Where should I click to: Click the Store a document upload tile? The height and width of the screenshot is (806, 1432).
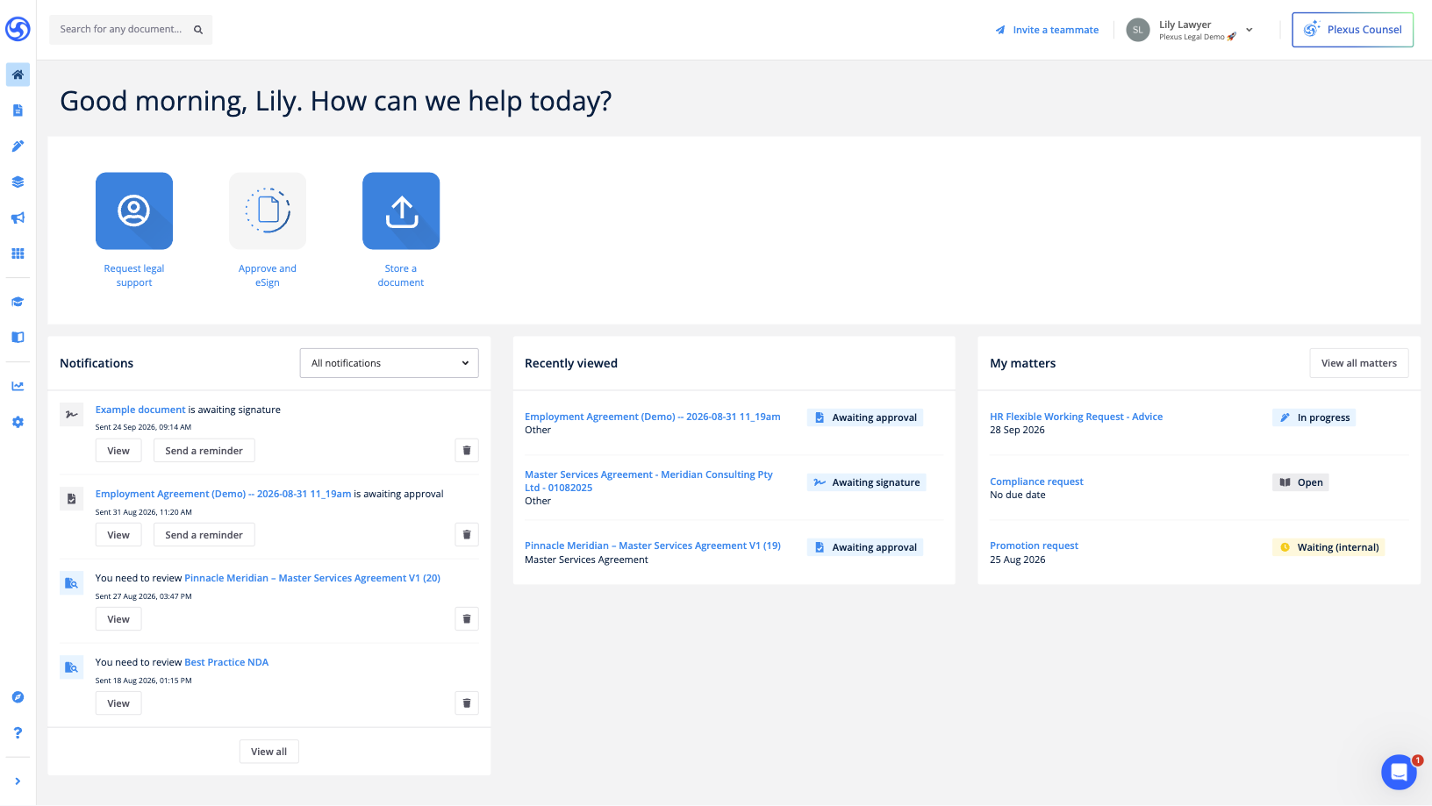[x=401, y=211]
